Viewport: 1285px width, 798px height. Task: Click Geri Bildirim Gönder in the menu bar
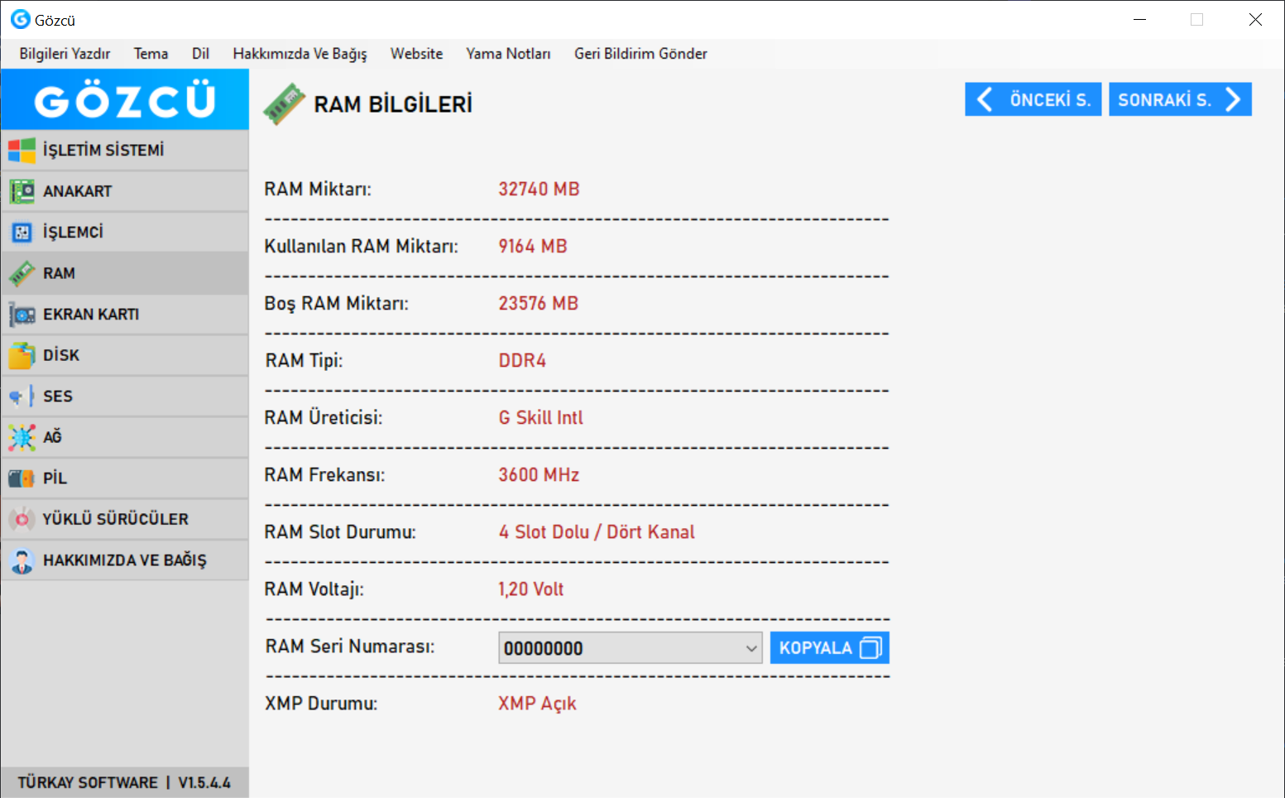(x=640, y=54)
